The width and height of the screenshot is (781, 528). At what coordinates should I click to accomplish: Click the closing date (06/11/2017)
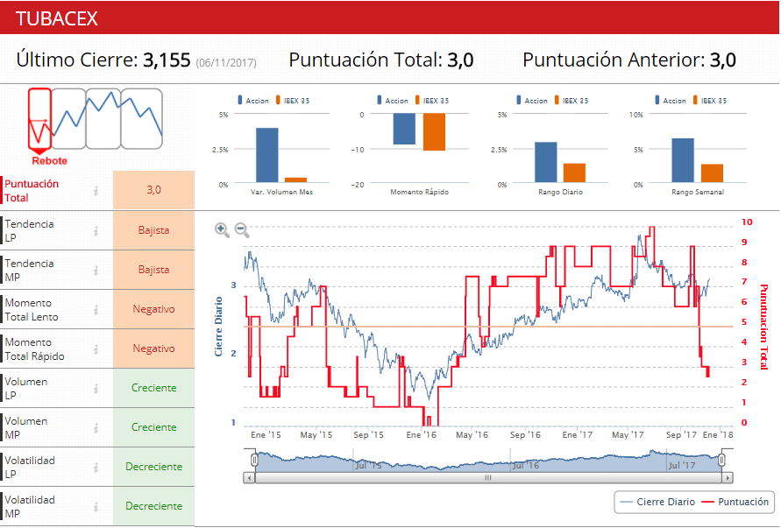tap(226, 63)
